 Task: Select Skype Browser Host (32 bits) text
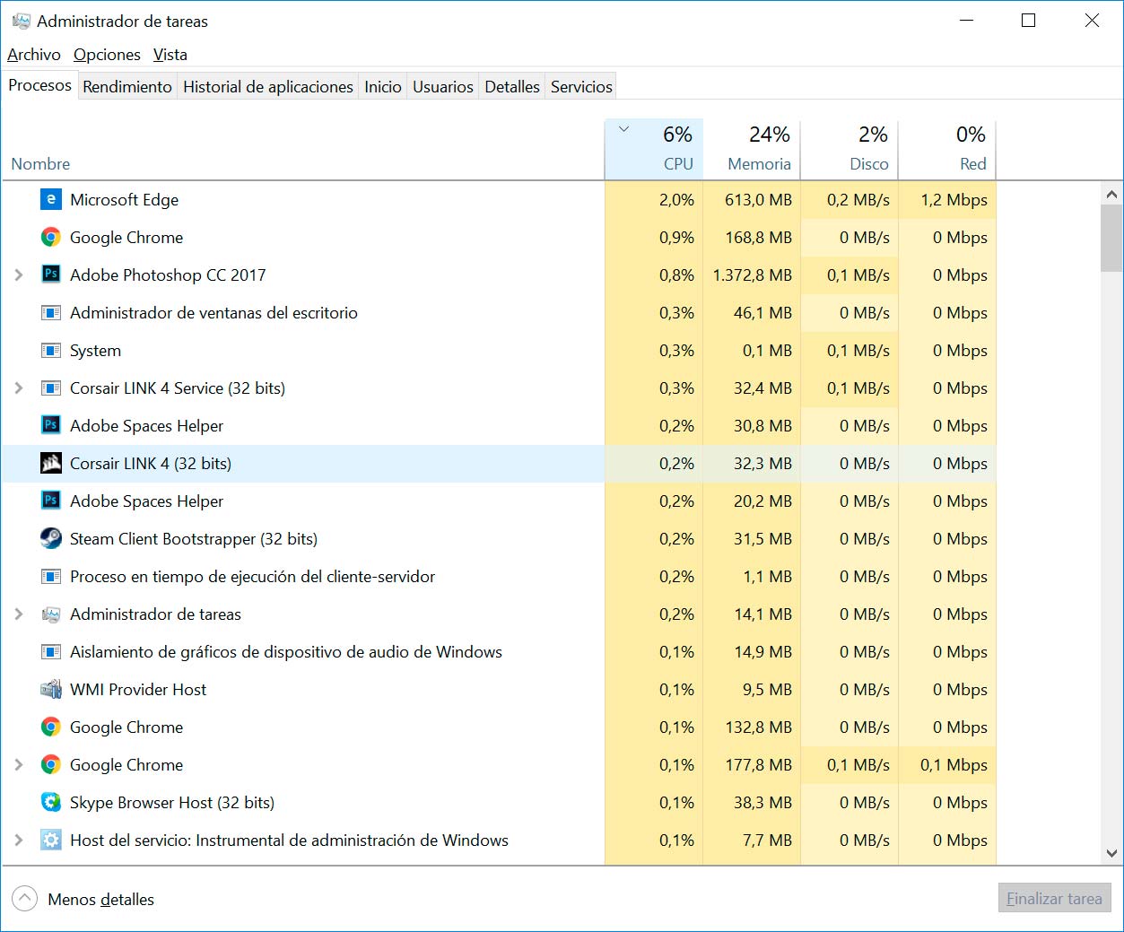click(x=172, y=802)
